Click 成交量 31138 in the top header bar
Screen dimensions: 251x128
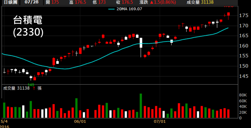[x=200, y=2]
